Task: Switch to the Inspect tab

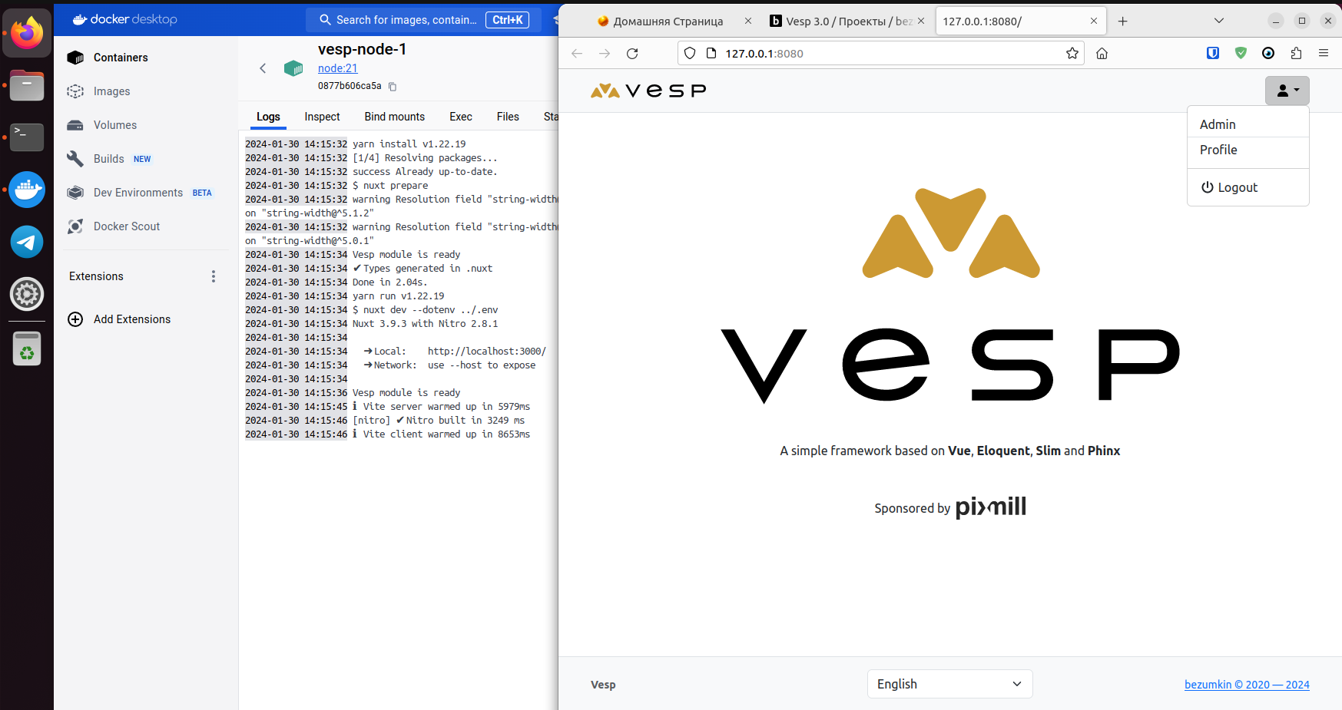Action: click(x=322, y=117)
